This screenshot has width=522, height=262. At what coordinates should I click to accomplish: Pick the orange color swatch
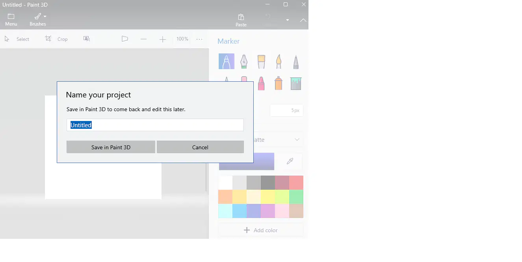click(226, 197)
